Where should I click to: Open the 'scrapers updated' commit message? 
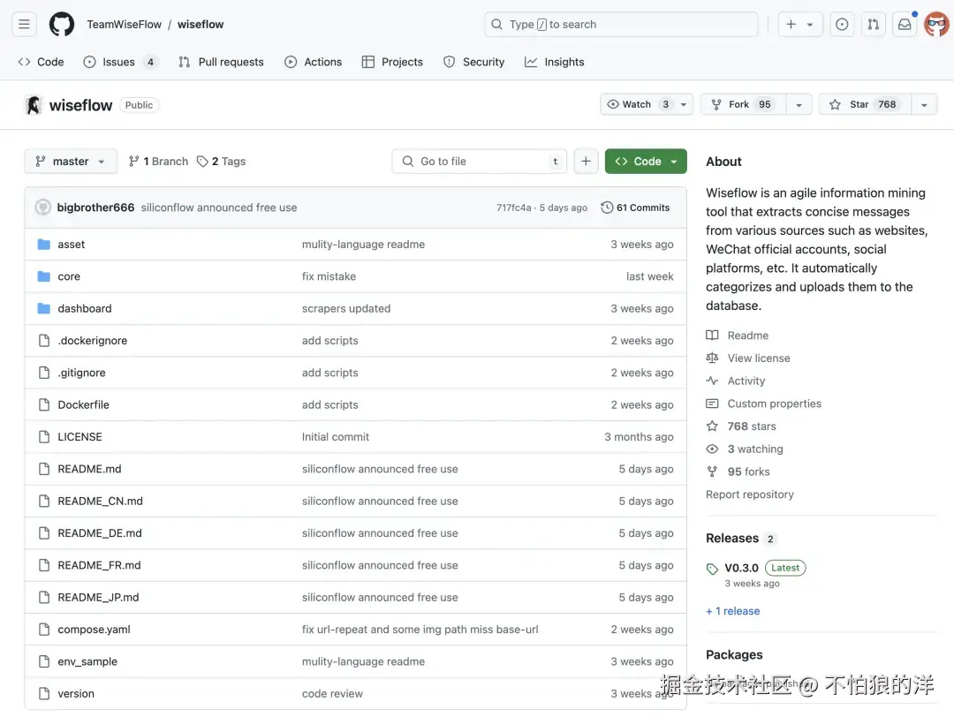point(346,308)
